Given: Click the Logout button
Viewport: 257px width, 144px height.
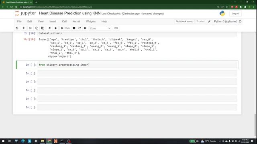Looking at the screenshot, I should pyautogui.click(x=236, y=13).
